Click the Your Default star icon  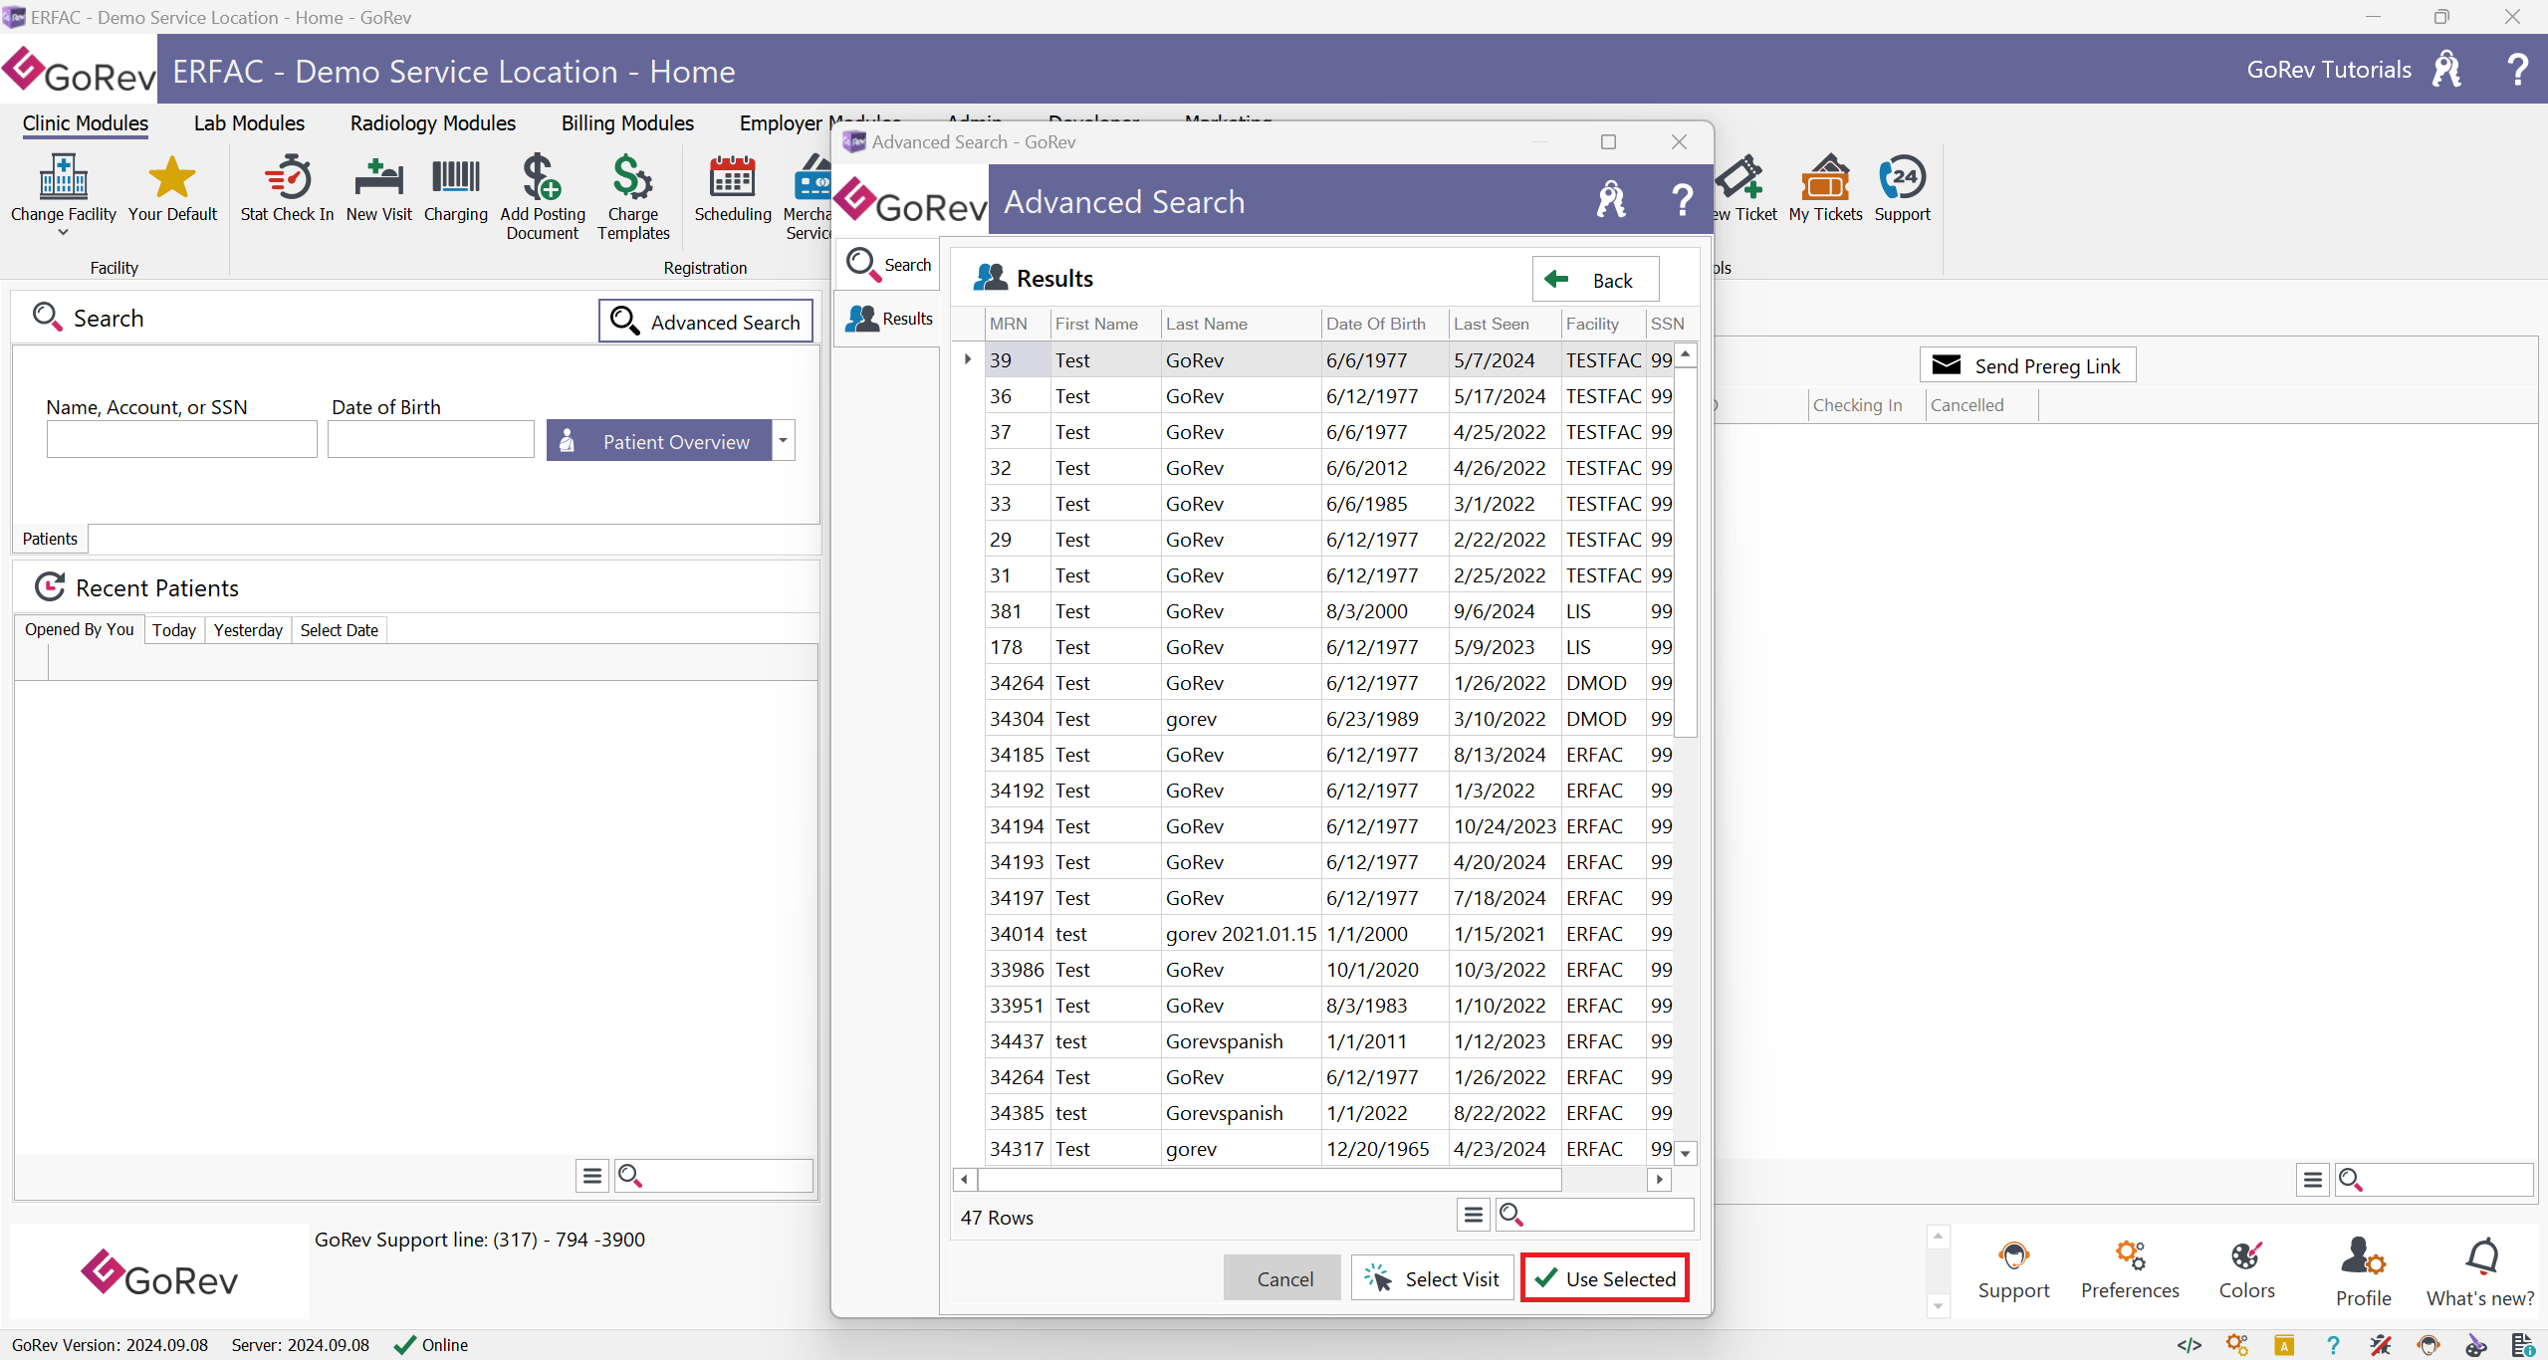click(172, 177)
